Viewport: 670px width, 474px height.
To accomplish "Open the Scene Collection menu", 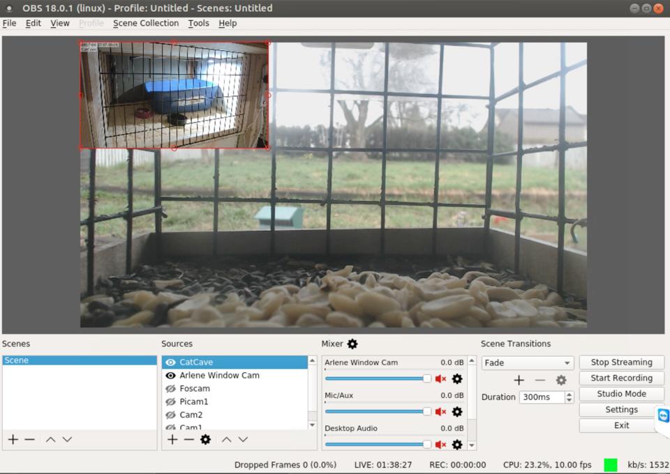I will [x=146, y=23].
